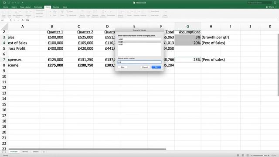Open the View ribbon tab
279x157 pixels.
[65, 7]
